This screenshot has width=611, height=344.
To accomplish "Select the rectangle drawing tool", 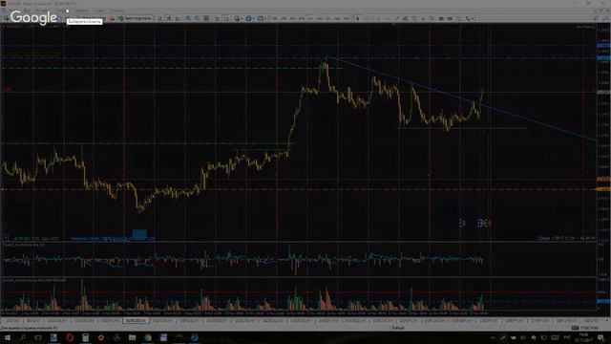I will click(x=450, y=18).
